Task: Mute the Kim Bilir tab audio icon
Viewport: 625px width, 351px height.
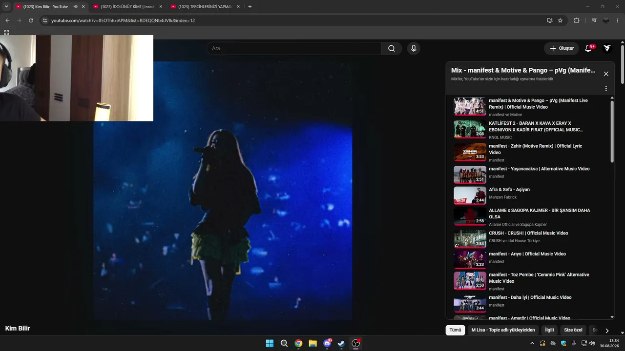Action: 75,7
